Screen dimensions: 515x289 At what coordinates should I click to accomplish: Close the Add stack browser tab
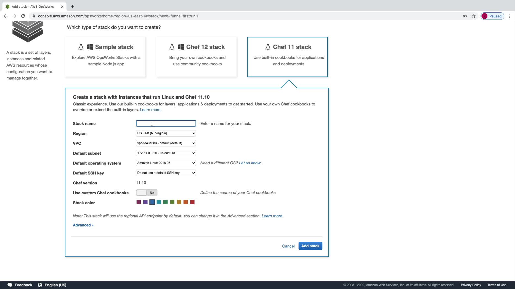coord(62,7)
